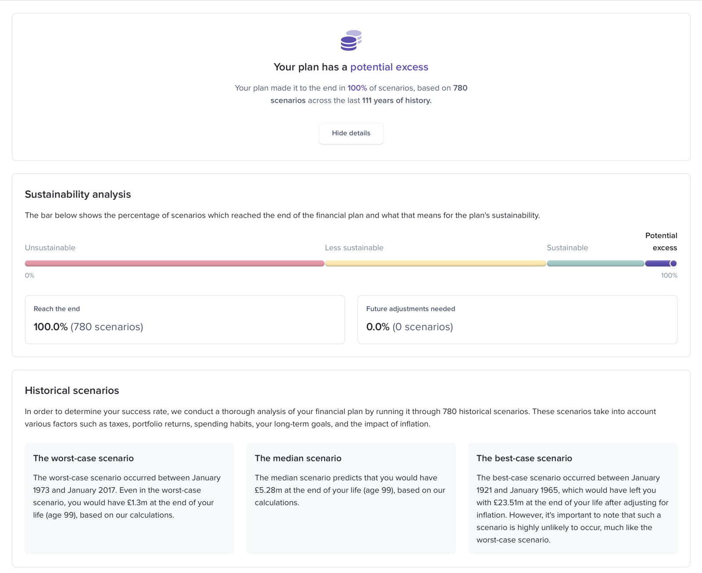Click the purple 100% text in summary
Image resolution: width=702 pixels, height=573 pixels.
[357, 88]
